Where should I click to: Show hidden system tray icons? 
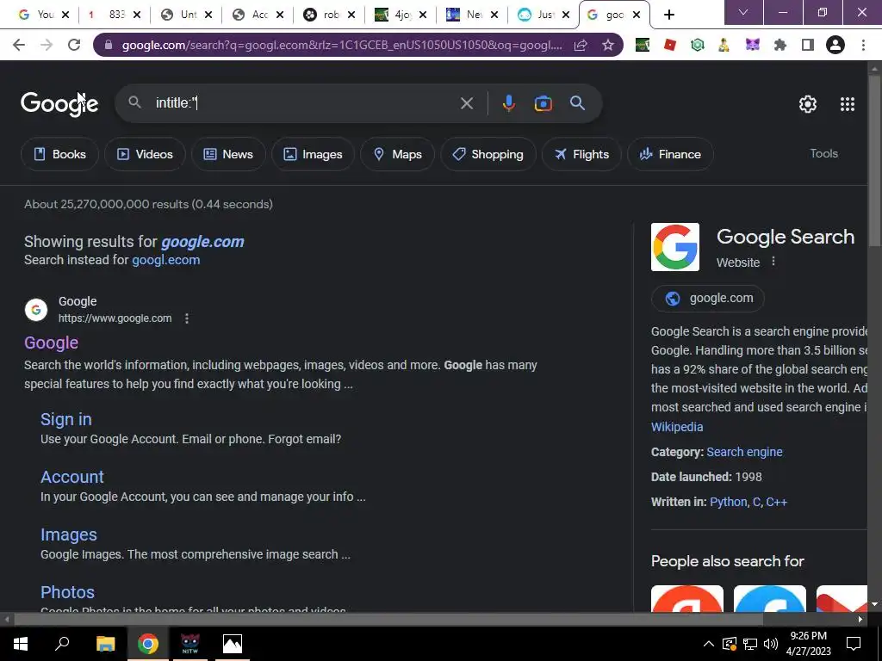coord(708,644)
